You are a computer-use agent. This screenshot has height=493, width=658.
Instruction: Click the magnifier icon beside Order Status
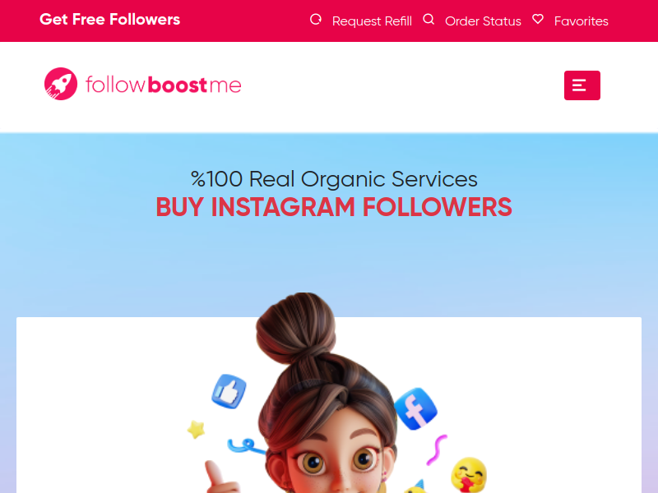tap(429, 19)
